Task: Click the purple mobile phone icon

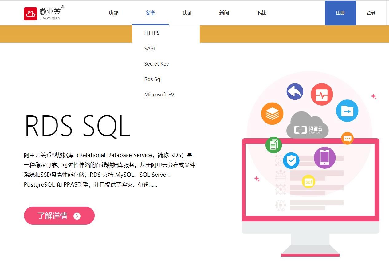Action: (324, 158)
